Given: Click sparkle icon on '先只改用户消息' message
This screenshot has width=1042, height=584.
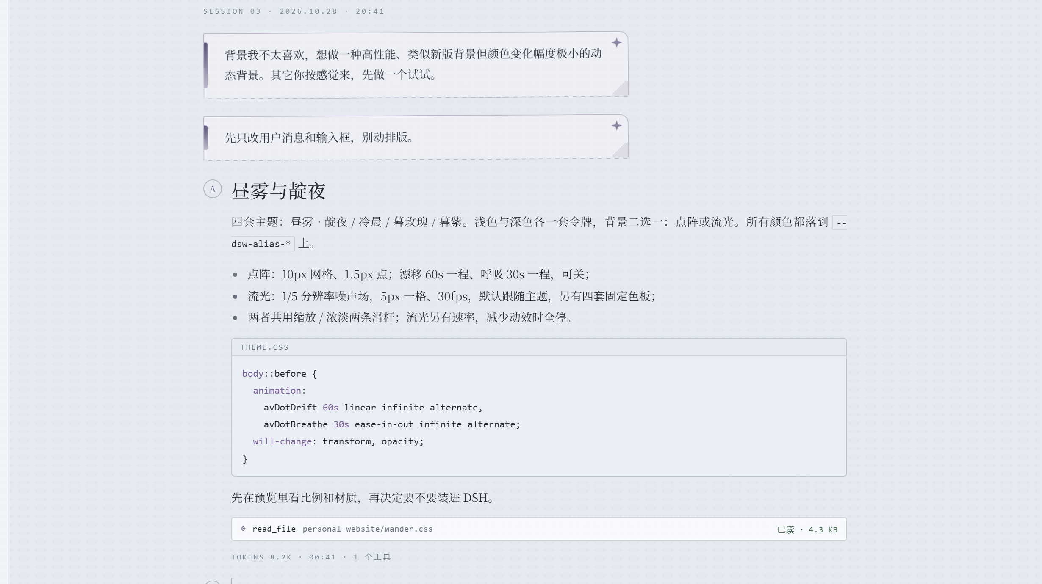Looking at the screenshot, I should coord(616,126).
